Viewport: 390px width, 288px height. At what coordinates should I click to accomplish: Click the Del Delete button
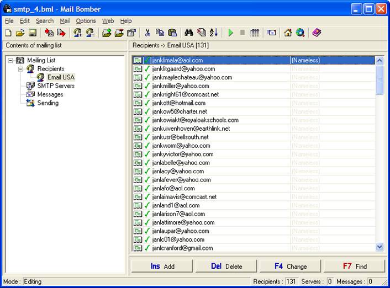(226, 266)
